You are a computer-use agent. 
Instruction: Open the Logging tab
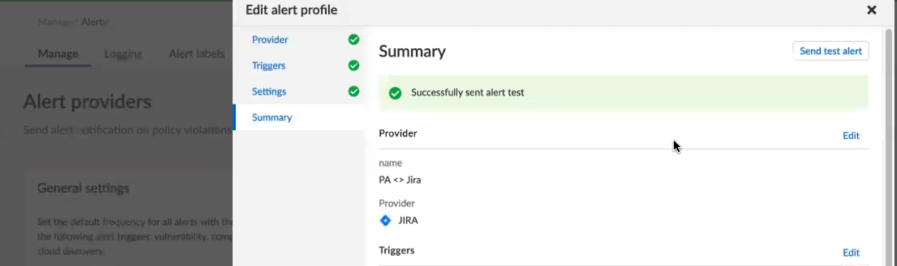point(123,54)
